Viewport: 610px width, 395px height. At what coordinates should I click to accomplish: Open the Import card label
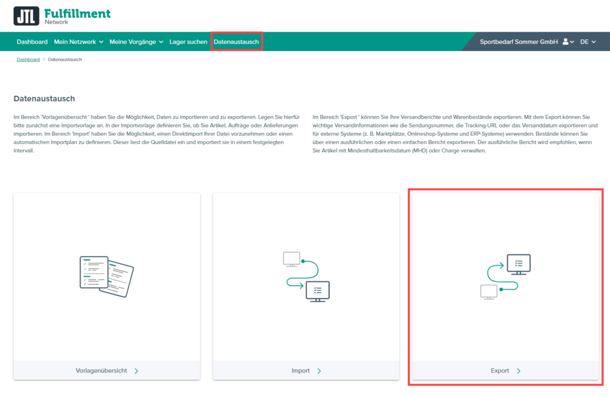click(x=300, y=371)
